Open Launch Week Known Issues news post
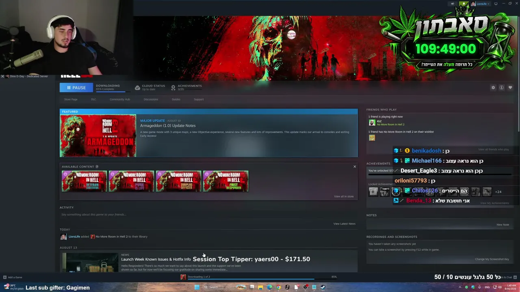This screenshot has width=520, height=292. [x=156, y=259]
